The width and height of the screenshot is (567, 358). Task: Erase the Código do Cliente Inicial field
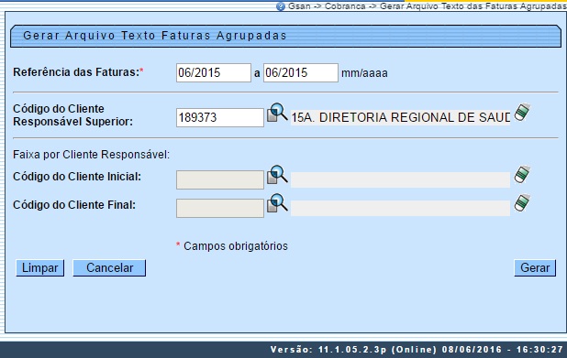pyautogui.click(x=522, y=175)
